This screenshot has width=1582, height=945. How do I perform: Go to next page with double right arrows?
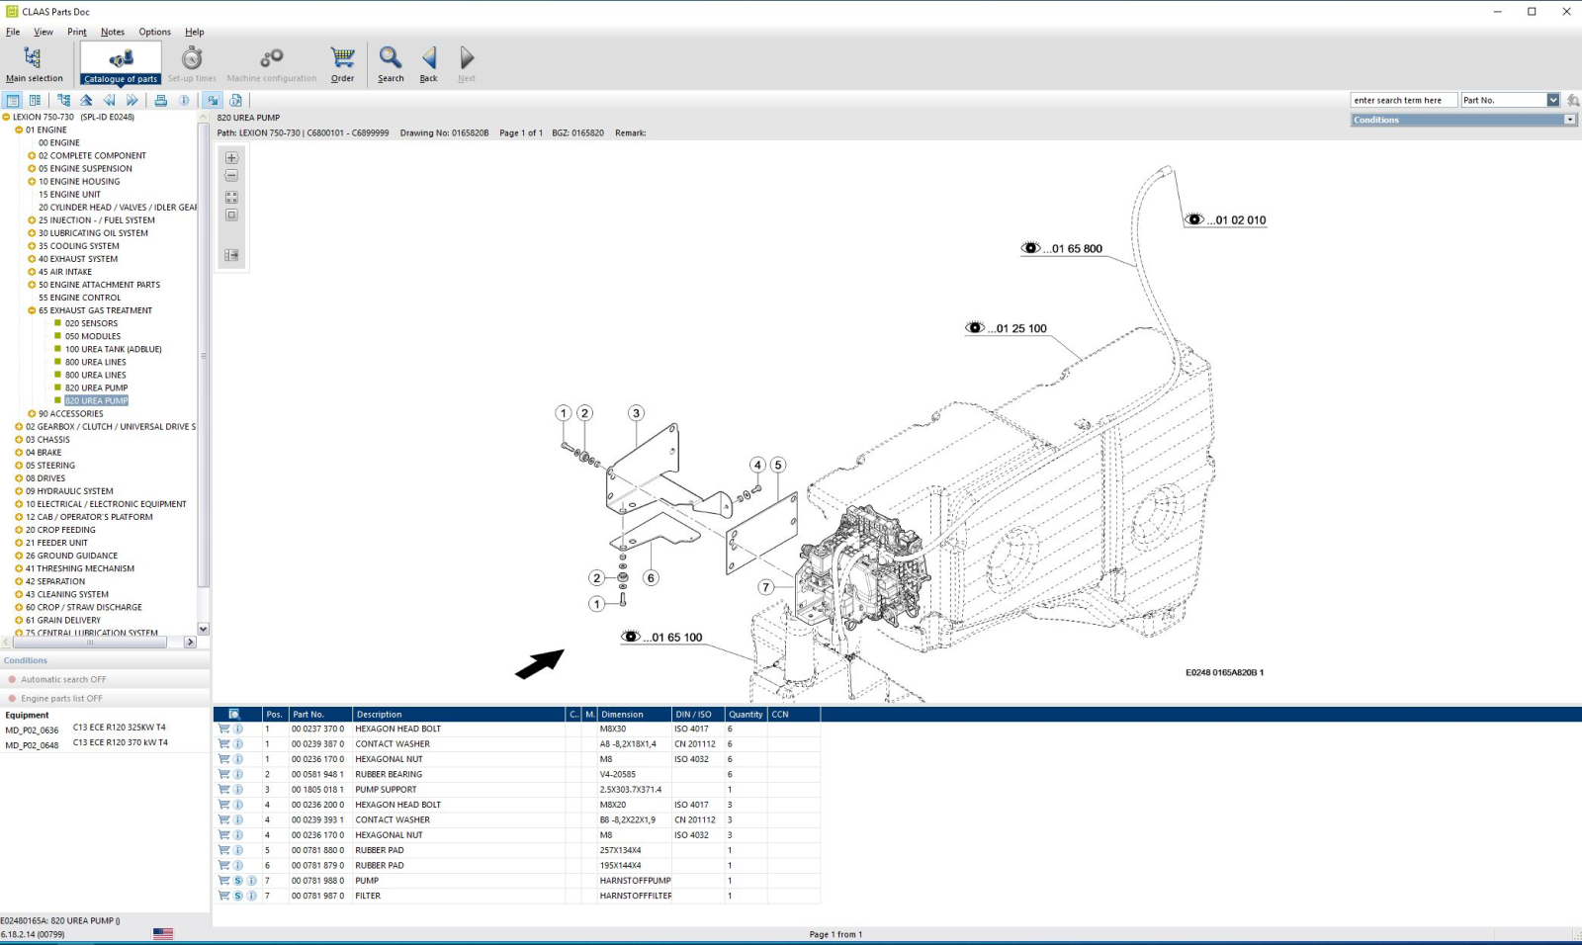pyautogui.click(x=132, y=100)
